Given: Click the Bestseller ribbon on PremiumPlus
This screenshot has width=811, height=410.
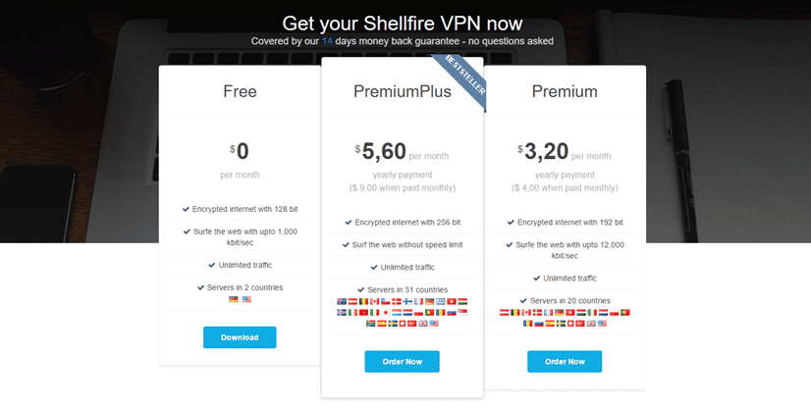Looking at the screenshot, I should (x=460, y=77).
